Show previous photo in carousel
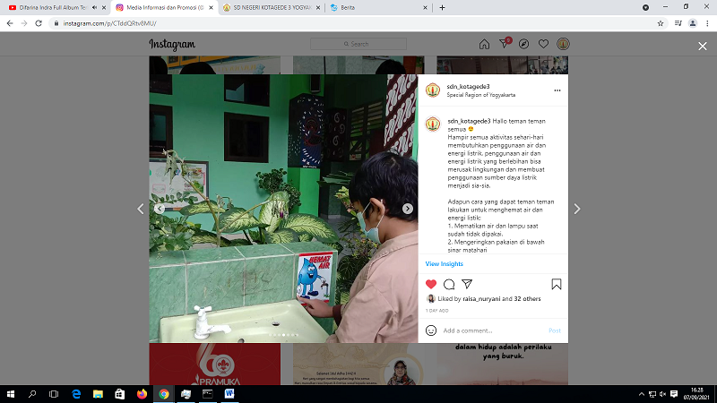Image resolution: width=717 pixels, height=403 pixels. [160, 209]
